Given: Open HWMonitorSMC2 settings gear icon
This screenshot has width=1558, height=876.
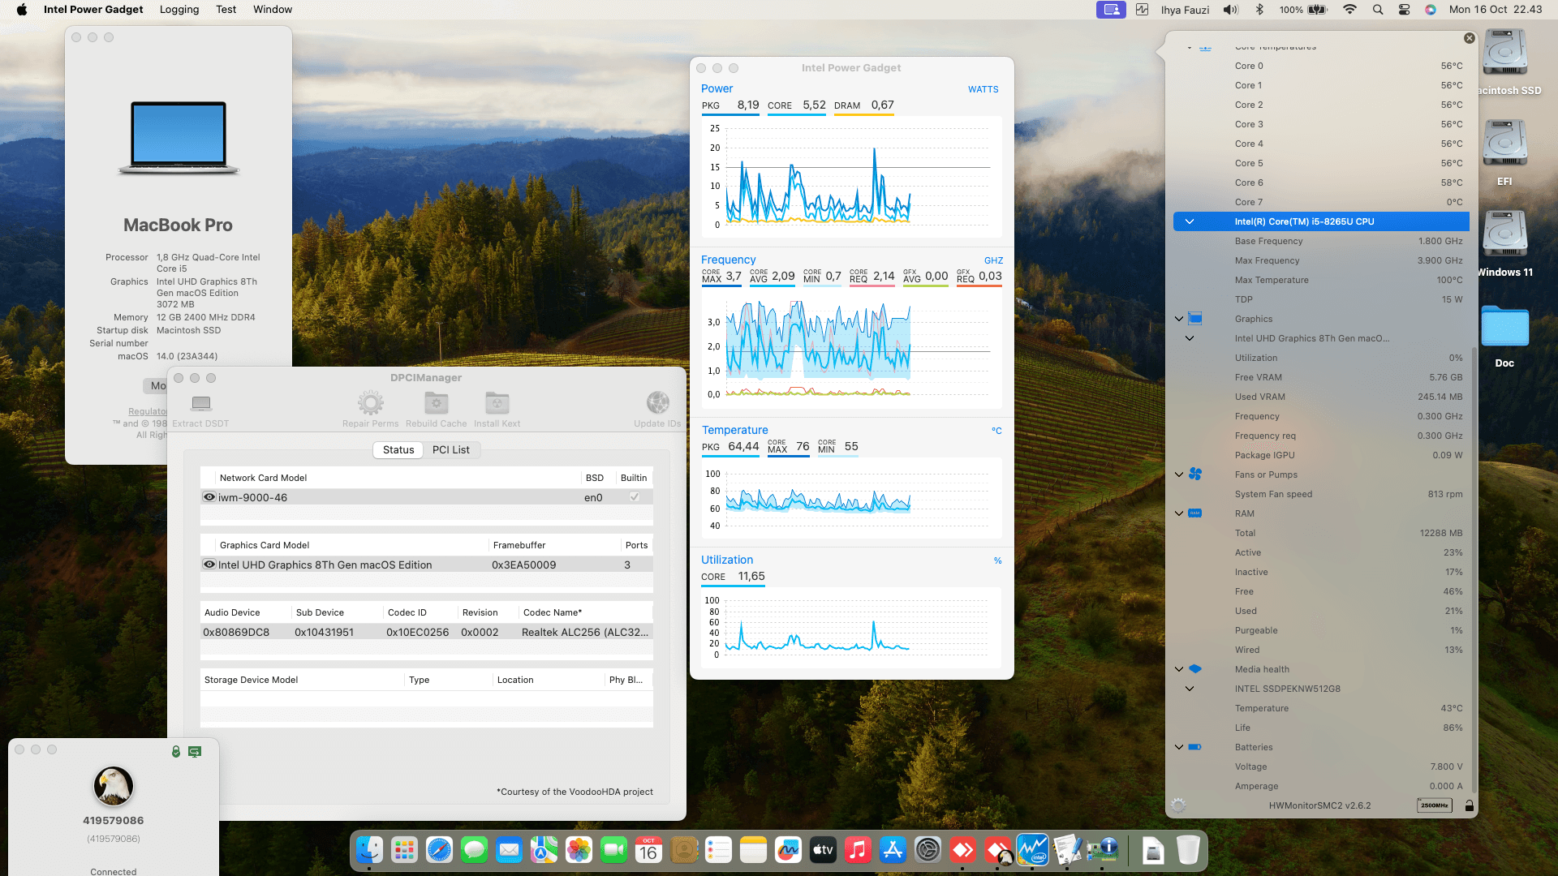Looking at the screenshot, I should 1178,805.
